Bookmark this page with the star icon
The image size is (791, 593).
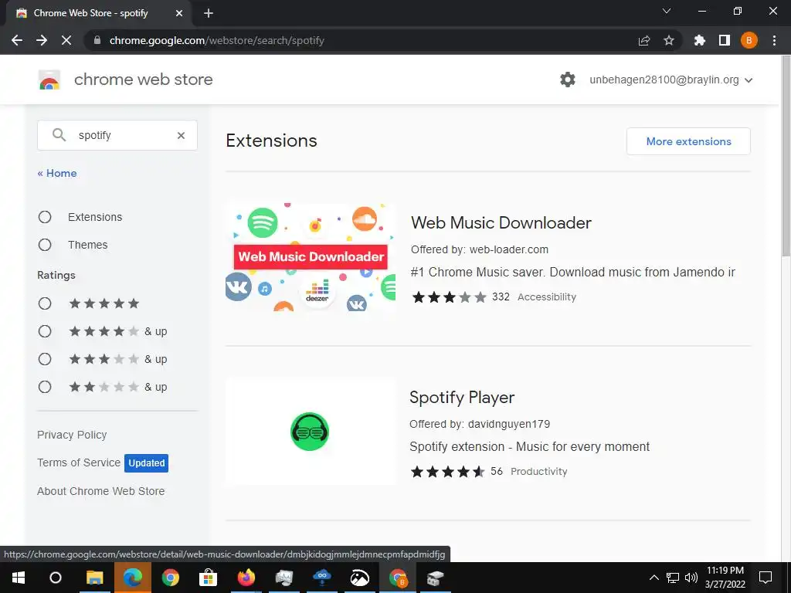pos(669,40)
